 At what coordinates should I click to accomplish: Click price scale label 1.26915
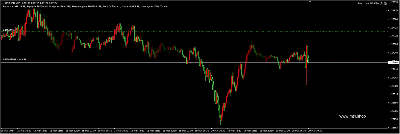pos(394,94)
